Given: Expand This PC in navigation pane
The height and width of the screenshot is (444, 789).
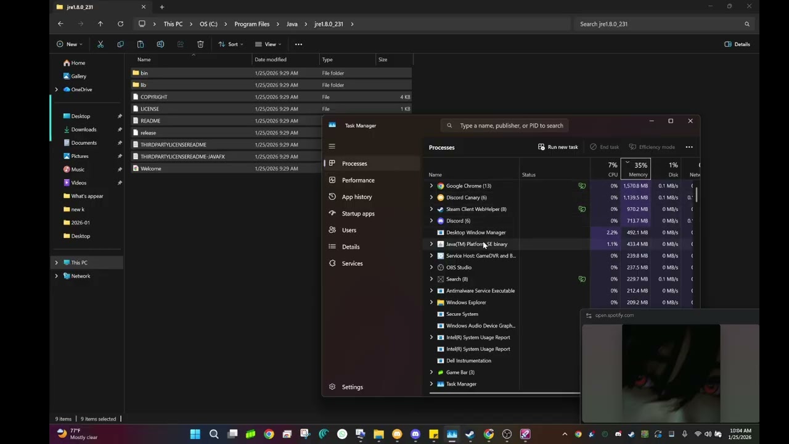Looking at the screenshot, I should click(x=57, y=263).
